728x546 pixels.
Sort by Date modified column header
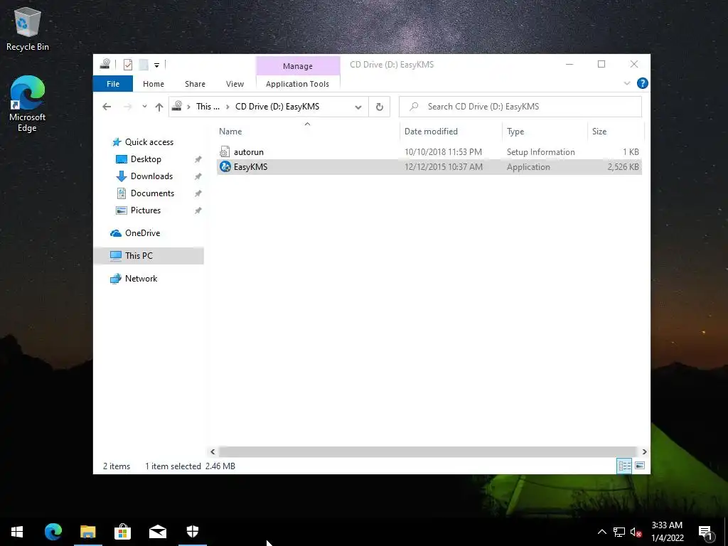pyautogui.click(x=451, y=132)
